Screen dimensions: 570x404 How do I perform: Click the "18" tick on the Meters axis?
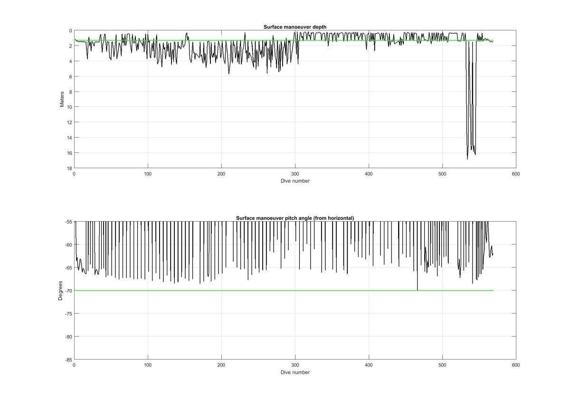point(69,168)
